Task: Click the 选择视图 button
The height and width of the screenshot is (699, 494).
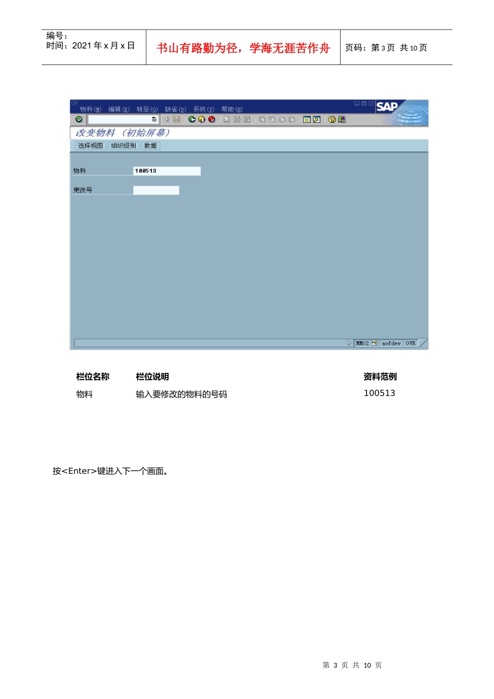Action: click(x=90, y=146)
